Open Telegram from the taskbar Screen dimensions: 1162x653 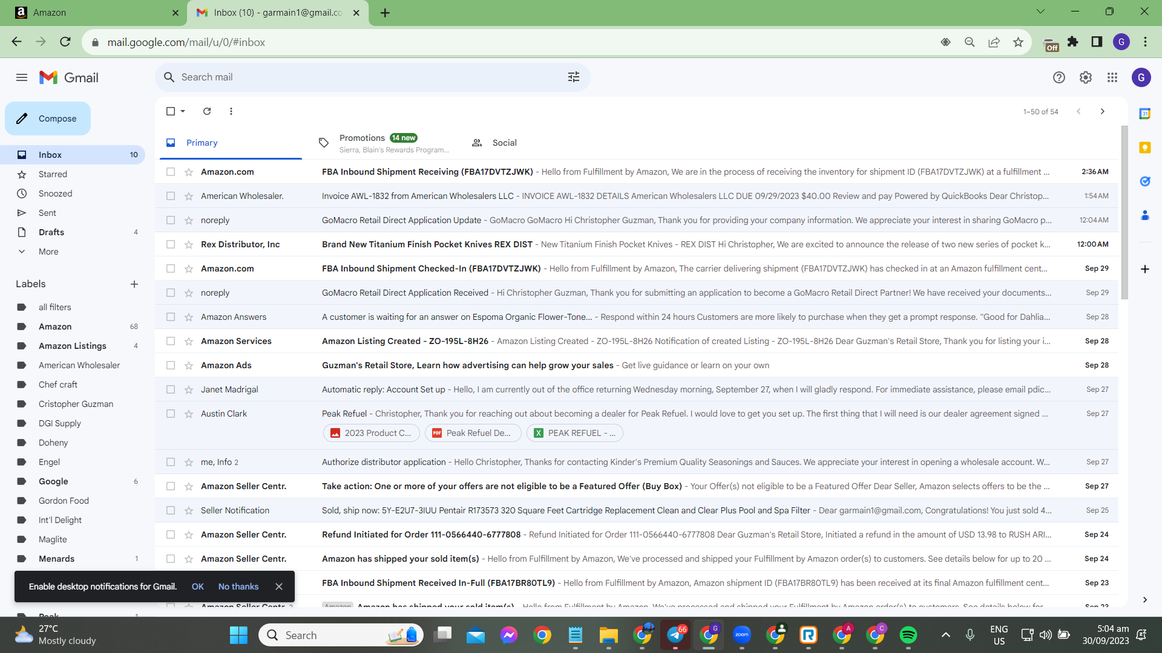click(675, 635)
